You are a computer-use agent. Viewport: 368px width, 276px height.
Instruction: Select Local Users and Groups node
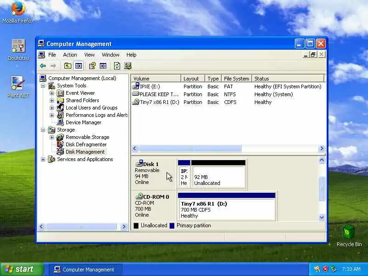(x=92, y=108)
